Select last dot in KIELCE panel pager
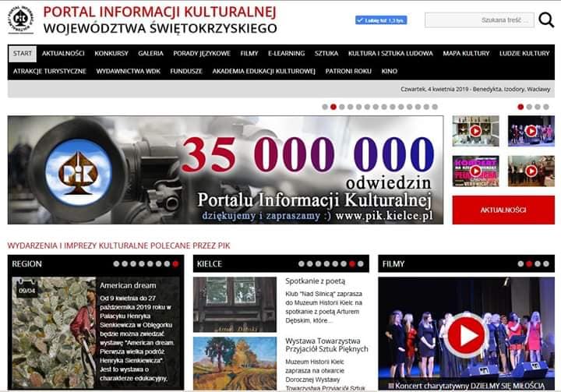The width and height of the screenshot is (561, 392). click(x=360, y=264)
